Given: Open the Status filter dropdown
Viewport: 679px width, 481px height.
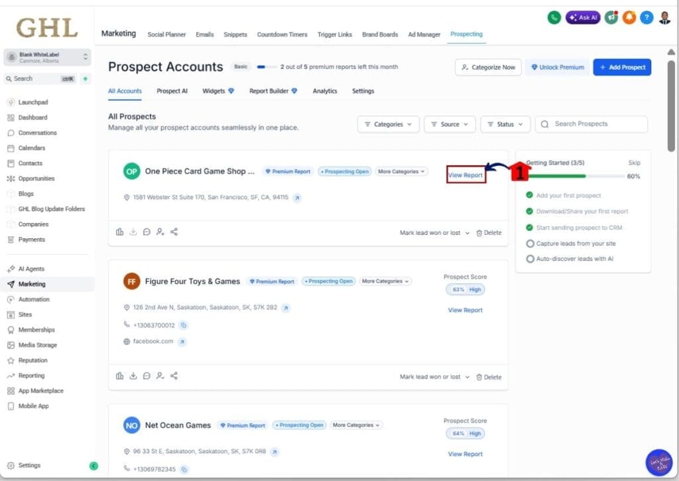Looking at the screenshot, I should (505, 124).
